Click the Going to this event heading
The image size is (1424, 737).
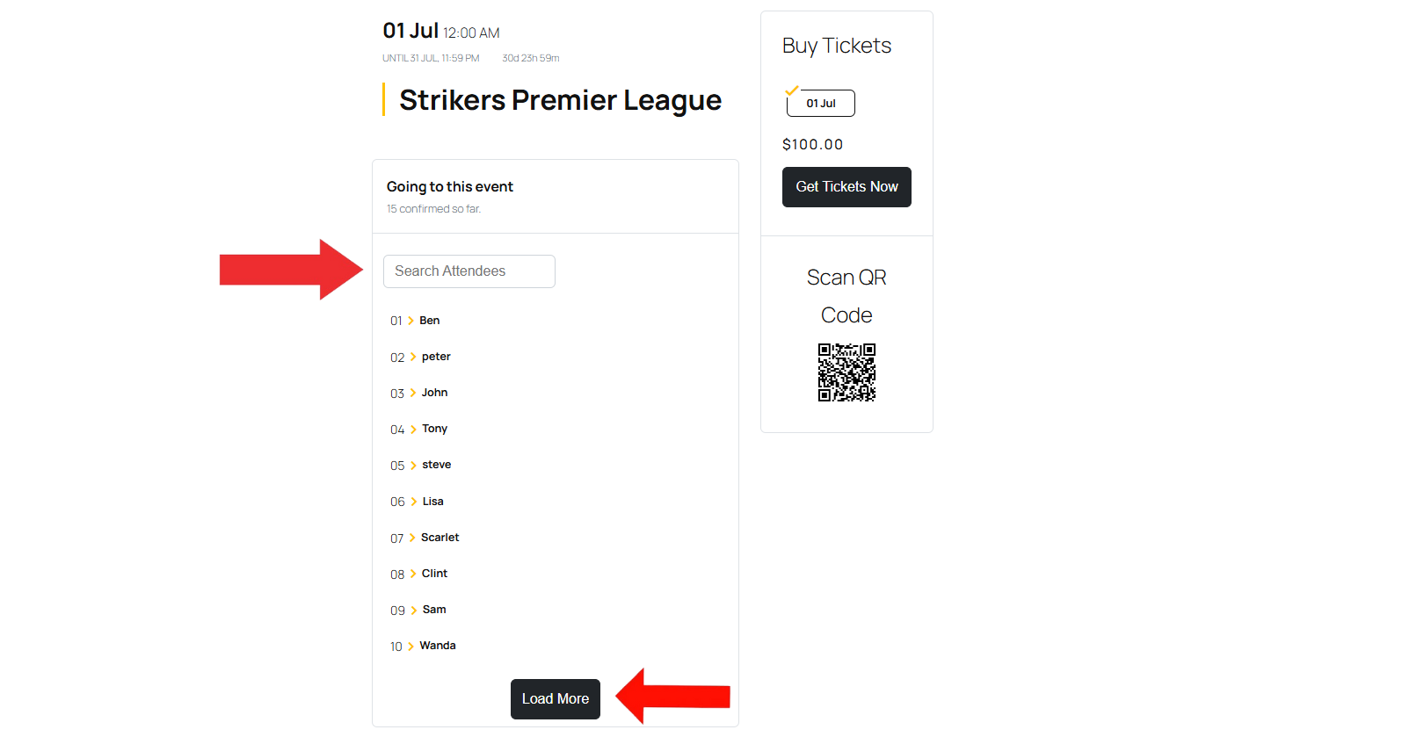tap(450, 187)
